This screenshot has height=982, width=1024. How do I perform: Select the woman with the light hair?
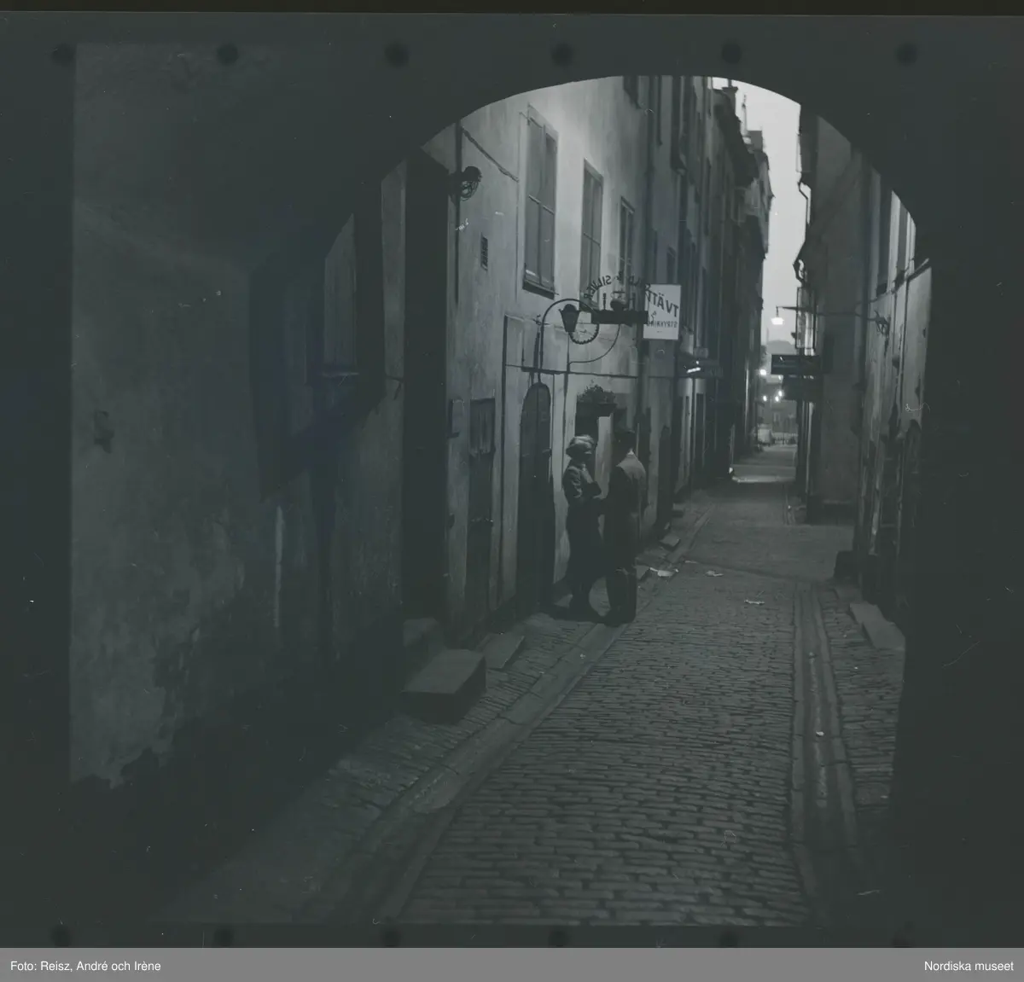[583, 520]
